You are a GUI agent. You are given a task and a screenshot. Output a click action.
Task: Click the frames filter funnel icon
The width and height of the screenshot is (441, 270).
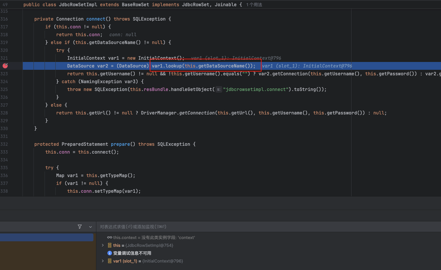point(80,227)
